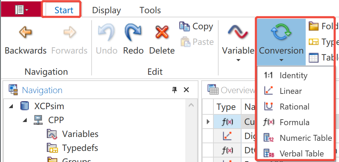Select Variables in the navigation tree
Viewport: 339px width, 162px height.
pyautogui.click(x=80, y=134)
